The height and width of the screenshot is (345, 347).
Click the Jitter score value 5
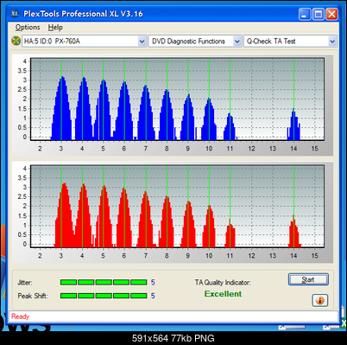(x=153, y=283)
